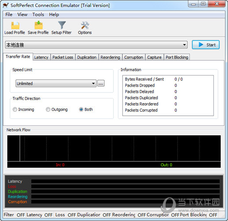Click the orange Corruption indicator bar

125,202
